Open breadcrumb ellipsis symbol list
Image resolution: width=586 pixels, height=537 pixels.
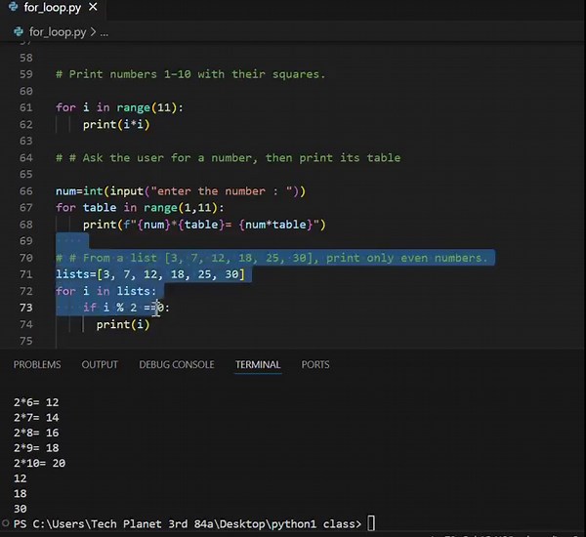105,33
